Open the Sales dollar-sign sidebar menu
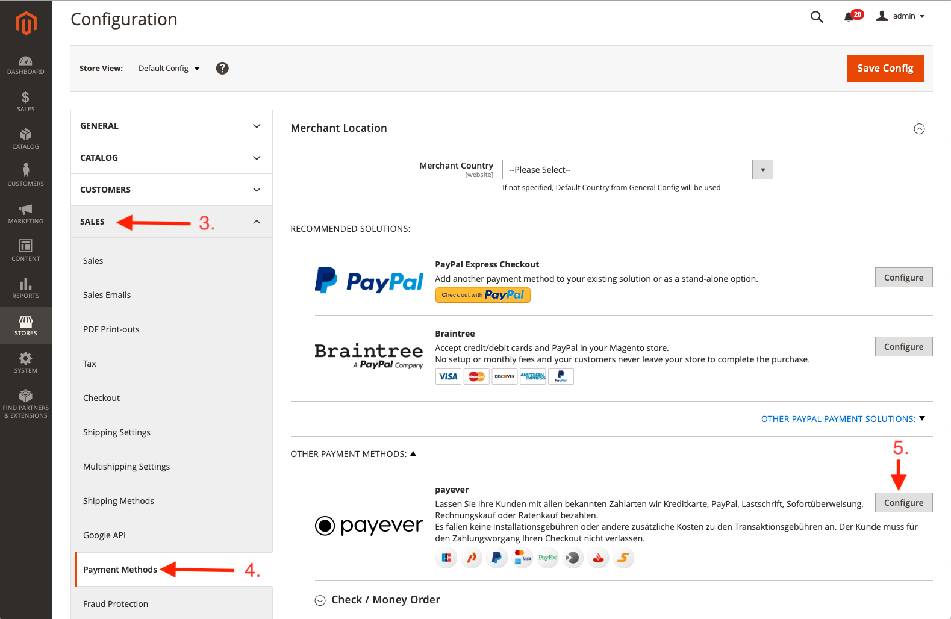 point(26,102)
